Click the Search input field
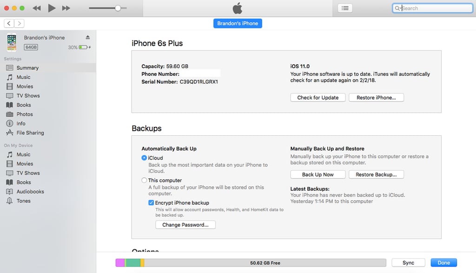476x273 pixels. point(433,8)
